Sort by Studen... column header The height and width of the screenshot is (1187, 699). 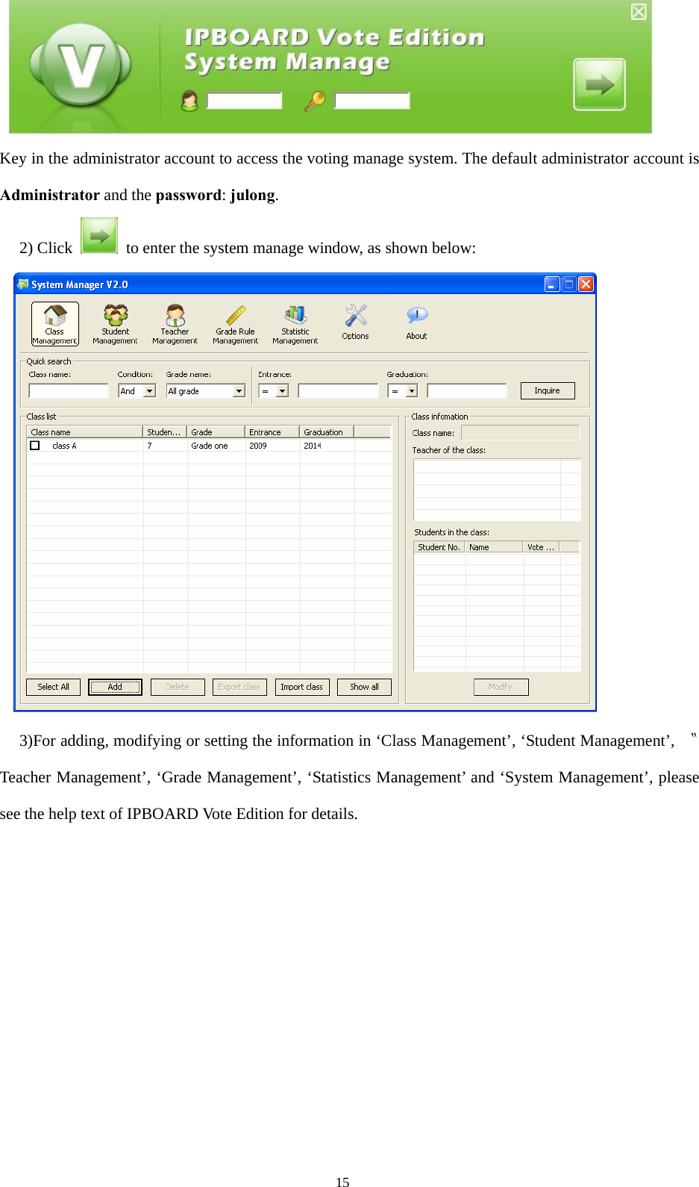click(x=164, y=432)
